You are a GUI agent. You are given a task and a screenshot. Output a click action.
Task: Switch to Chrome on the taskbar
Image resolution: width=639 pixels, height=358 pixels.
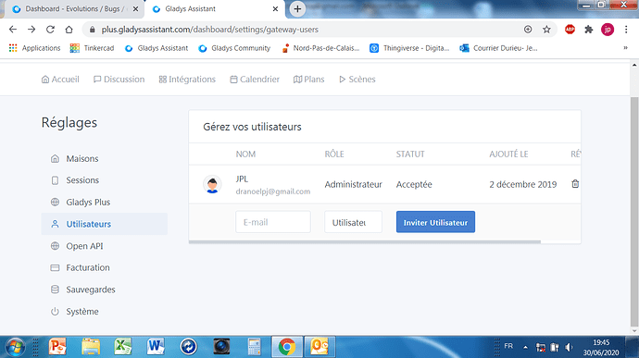tap(287, 347)
